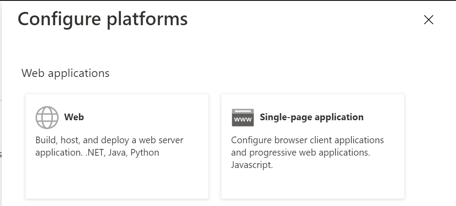The height and width of the screenshot is (206, 456).
Task: Click the Web card description text
Action: click(x=109, y=146)
